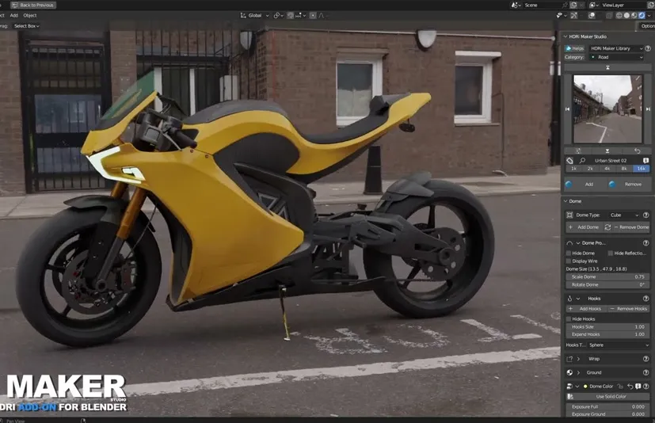655x423 pixels.
Task: Select 4k resolution option
Action: [607, 169]
